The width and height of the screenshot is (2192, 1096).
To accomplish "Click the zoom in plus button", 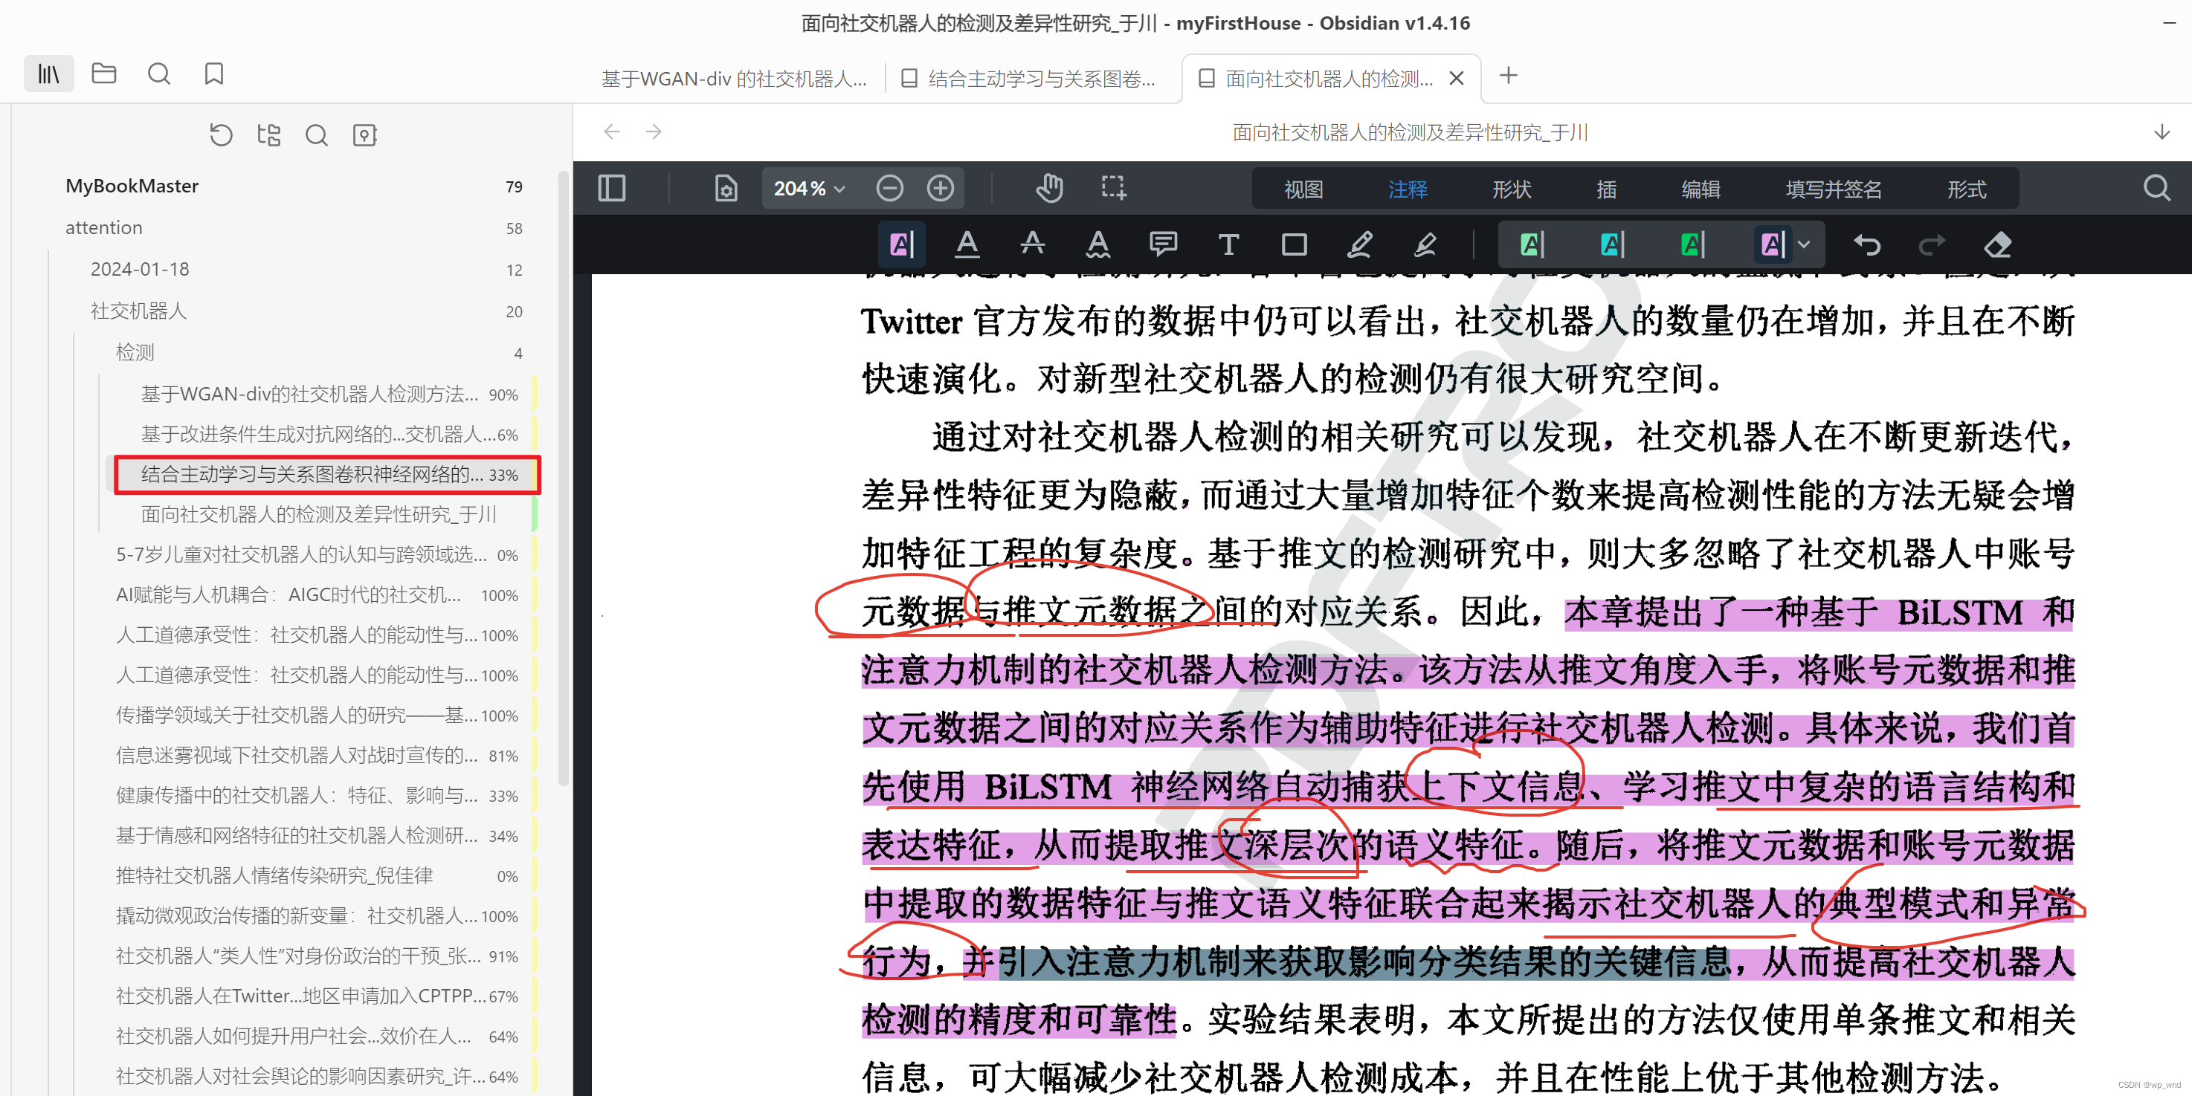I will click(x=941, y=188).
